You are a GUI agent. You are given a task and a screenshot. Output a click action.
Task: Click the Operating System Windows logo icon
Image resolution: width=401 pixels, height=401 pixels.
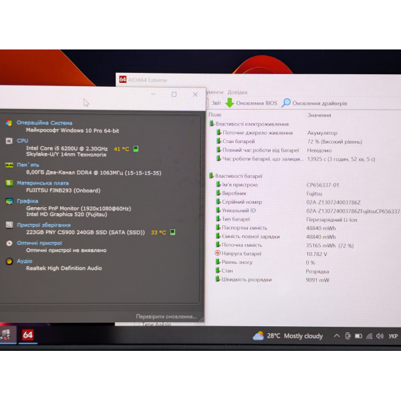pyautogui.click(x=9, y=123)
